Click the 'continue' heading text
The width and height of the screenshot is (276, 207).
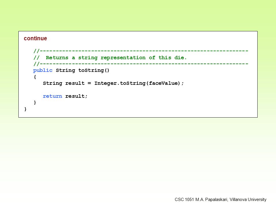pos(35,38)
